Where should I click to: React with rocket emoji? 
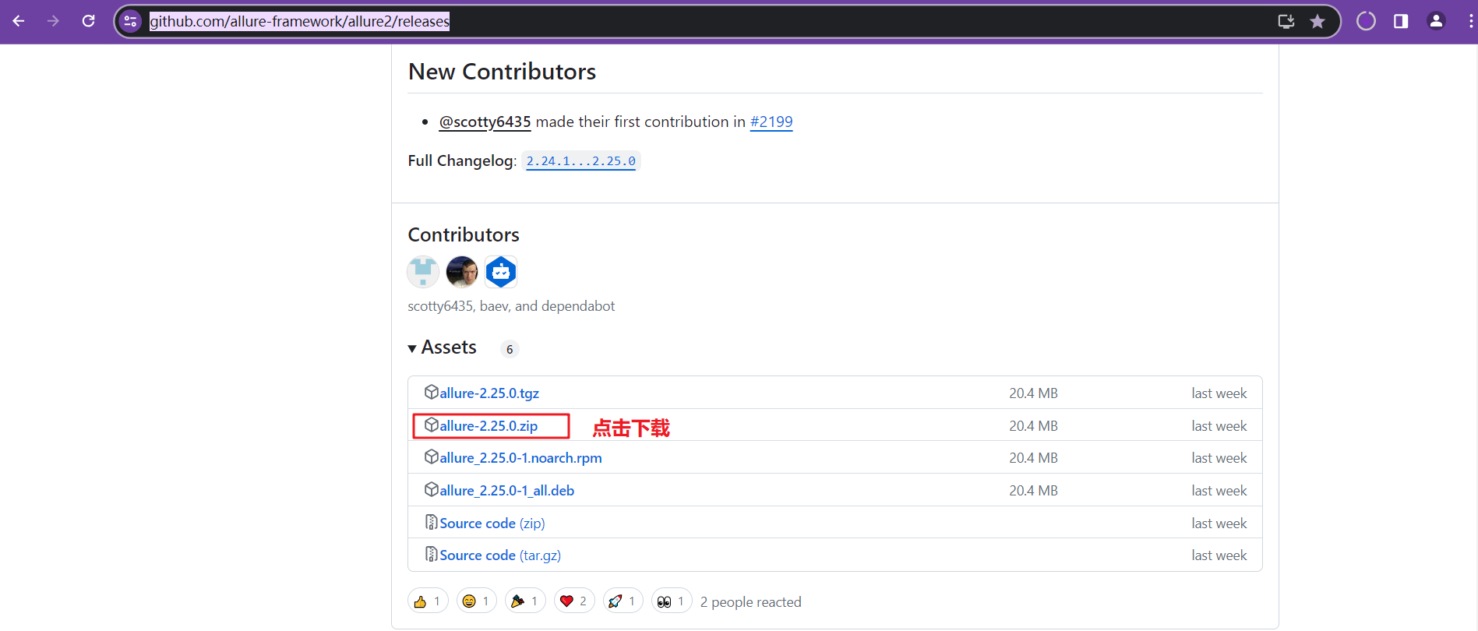pos(623,601)
